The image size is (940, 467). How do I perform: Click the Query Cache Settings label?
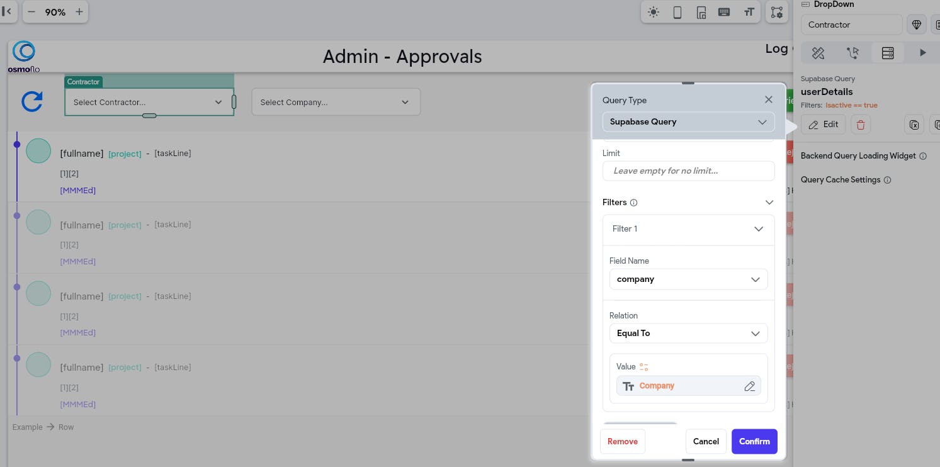841,179
